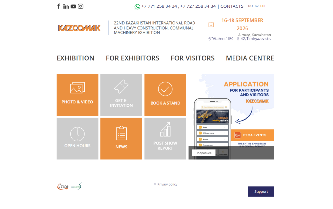The width and height of the screenshot is (333, 209).
Task: Click the WhatsApp phone icon
Action: tap(137, 6)
